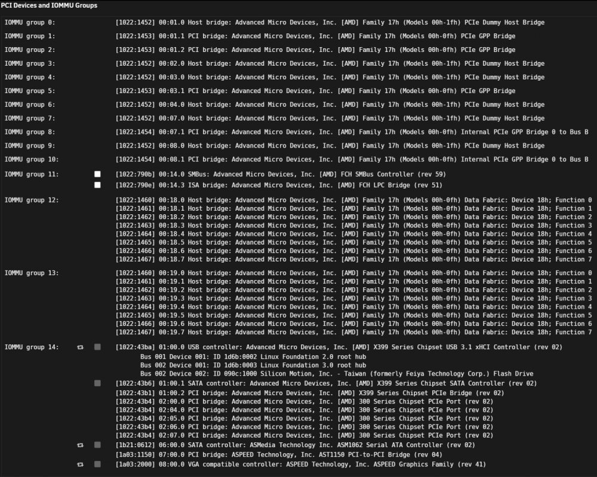The image size is (597, 477).
Task: Select 'IOMMU group 13:' label
Action: point(32,273)
